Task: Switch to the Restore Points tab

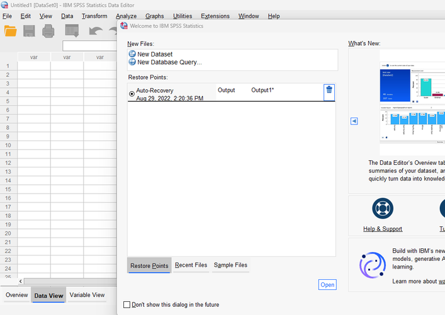Action: (x=149, y=266)
